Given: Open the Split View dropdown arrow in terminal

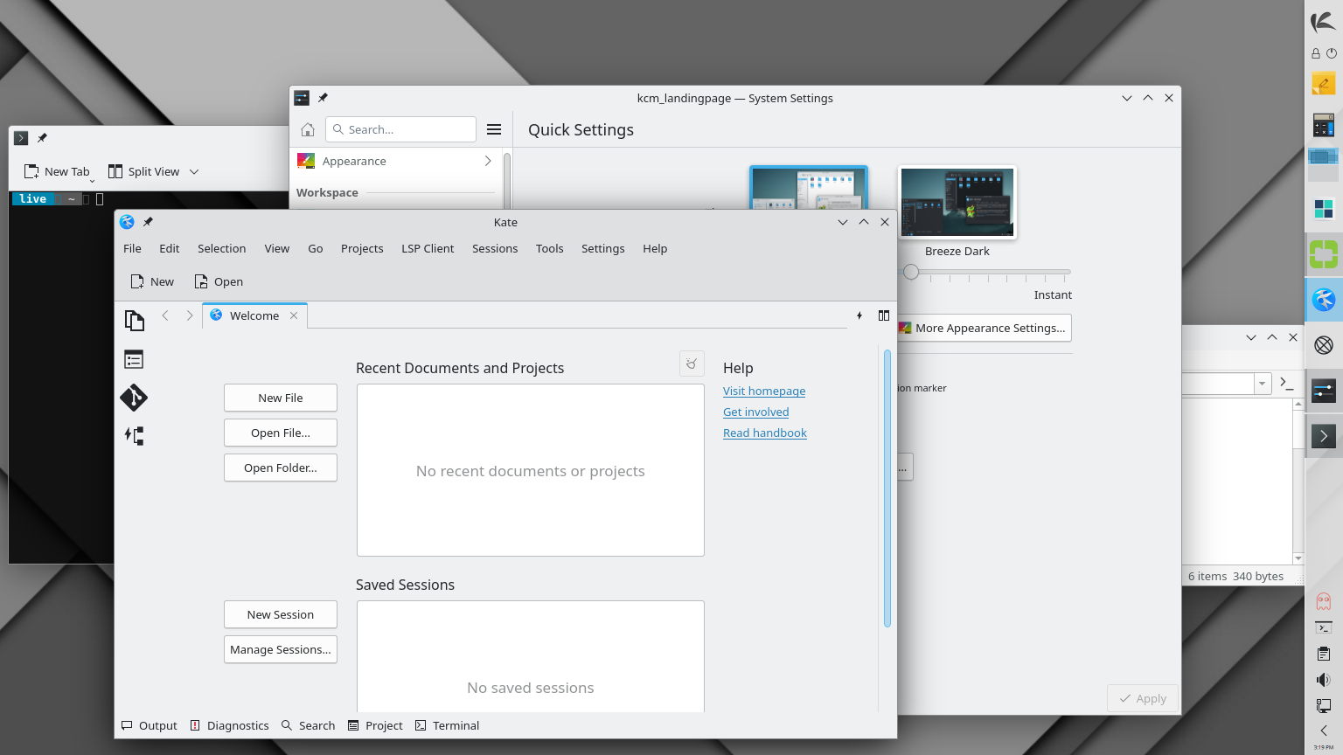Looking at the screenshot, I should click(x=194, y=172).
